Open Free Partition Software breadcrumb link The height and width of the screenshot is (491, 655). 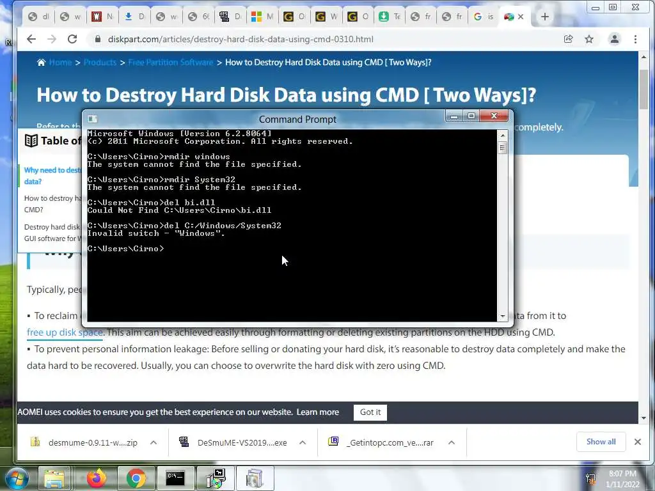point(170,63)
